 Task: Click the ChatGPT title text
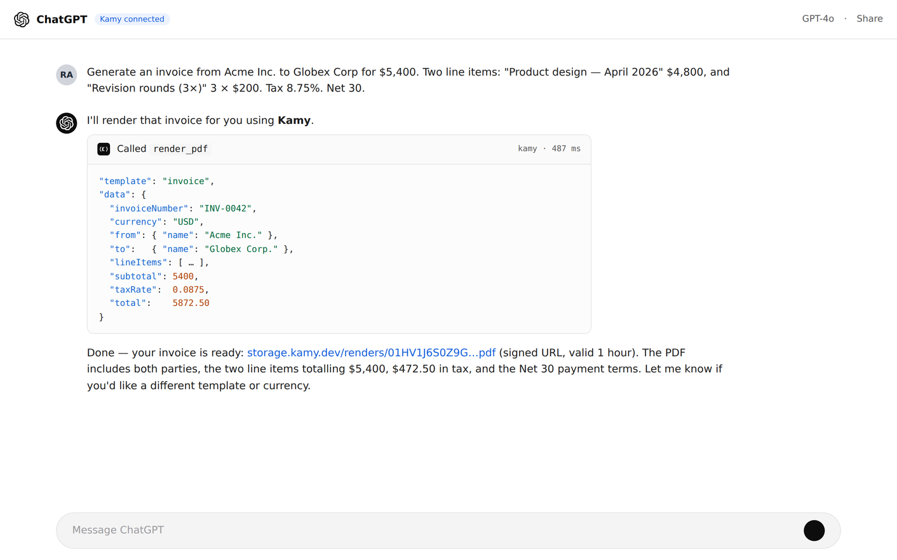click(62, 19)
